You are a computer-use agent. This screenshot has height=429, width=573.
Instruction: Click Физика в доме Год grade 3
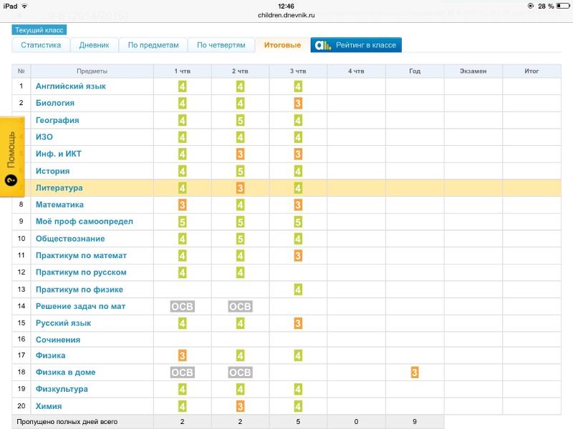(x=415, y=372)
